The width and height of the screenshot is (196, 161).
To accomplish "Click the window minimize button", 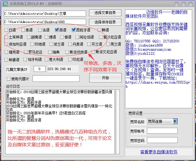I will (x=176, y=4).
